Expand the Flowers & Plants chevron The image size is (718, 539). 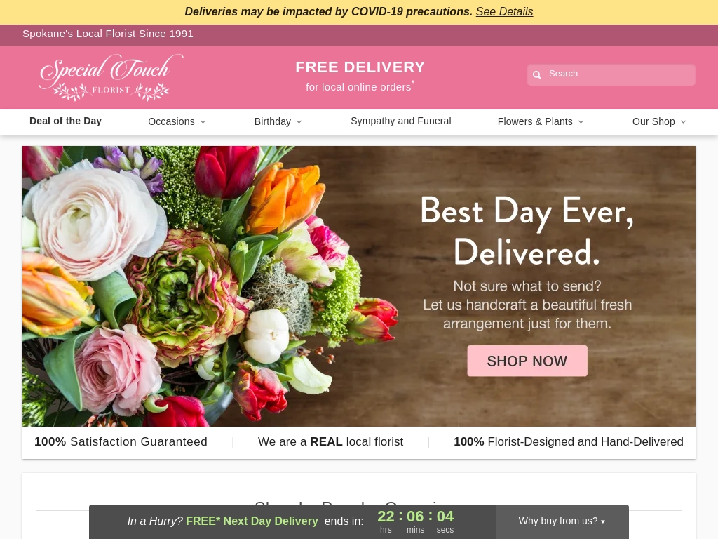pos(581,122)
